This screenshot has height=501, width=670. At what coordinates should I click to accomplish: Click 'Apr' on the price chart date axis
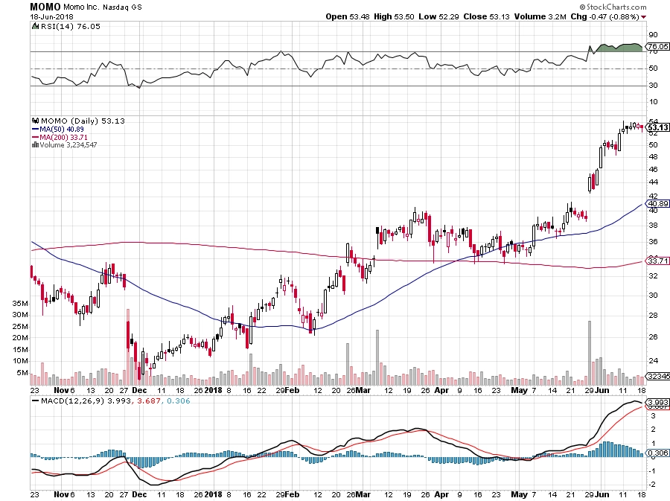coord(441,390)
